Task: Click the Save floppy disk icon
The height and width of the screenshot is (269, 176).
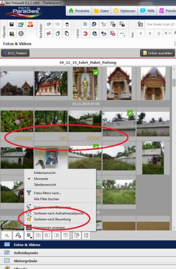Action: (12, 24)
